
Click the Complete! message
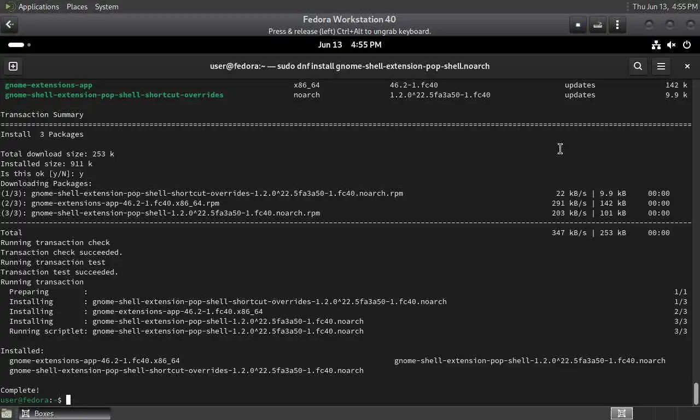[x=20, y=390]
